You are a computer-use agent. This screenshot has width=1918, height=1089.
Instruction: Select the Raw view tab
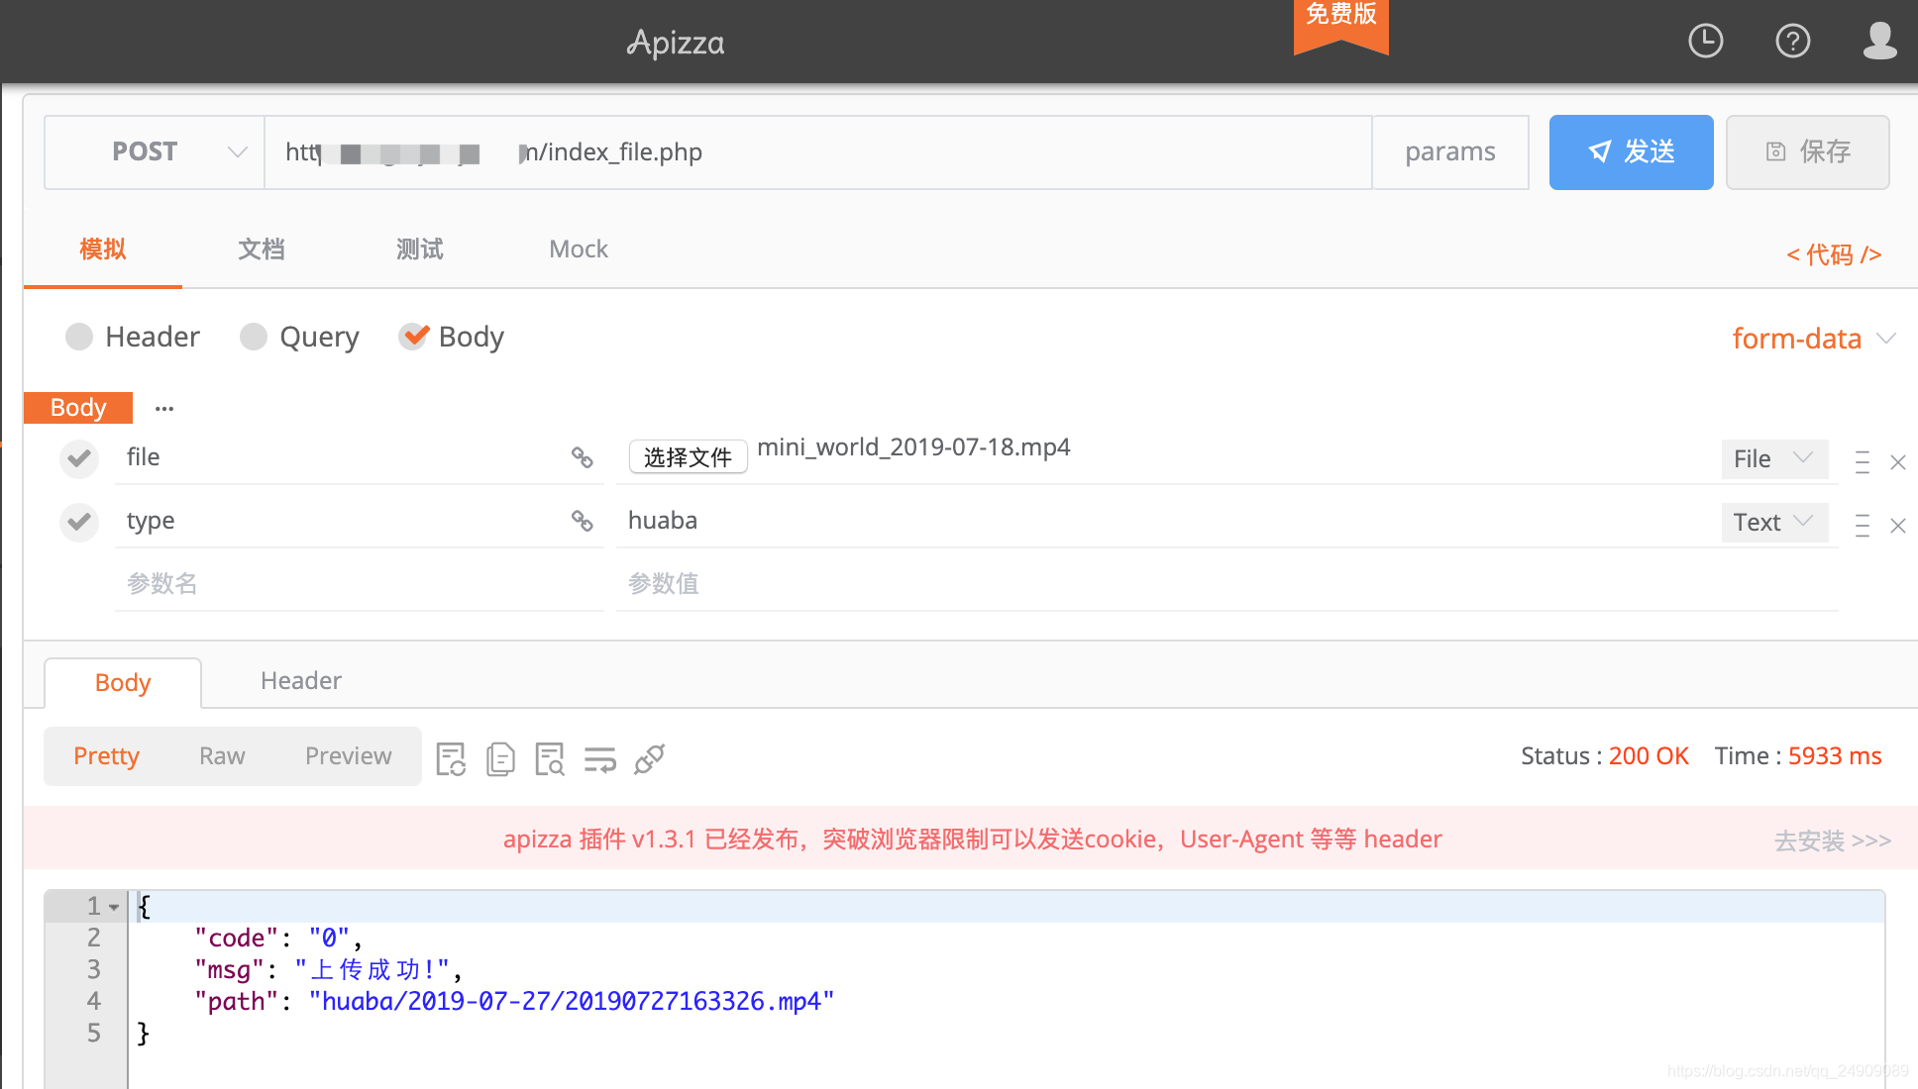(222, 755)
